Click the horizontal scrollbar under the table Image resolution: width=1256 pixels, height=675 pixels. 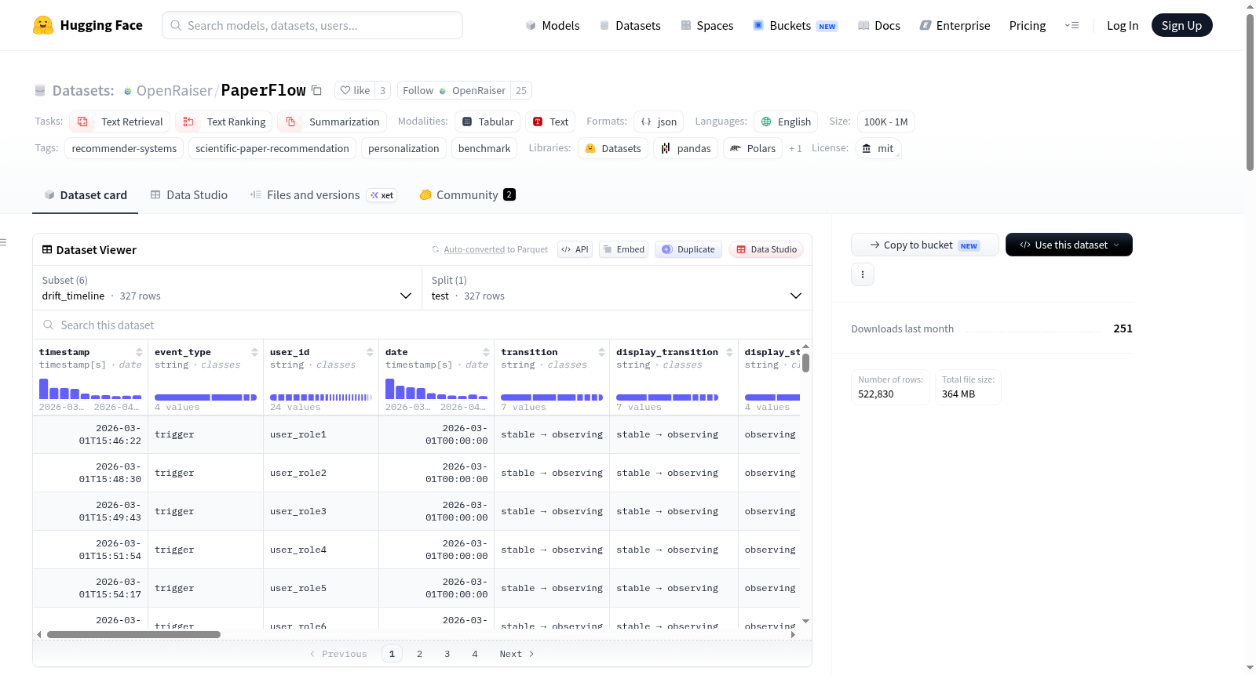coord(133,634)
